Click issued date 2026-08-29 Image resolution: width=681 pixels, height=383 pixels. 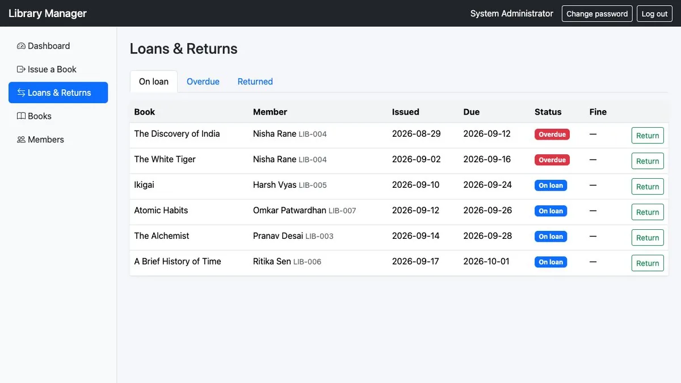[417, 134]
